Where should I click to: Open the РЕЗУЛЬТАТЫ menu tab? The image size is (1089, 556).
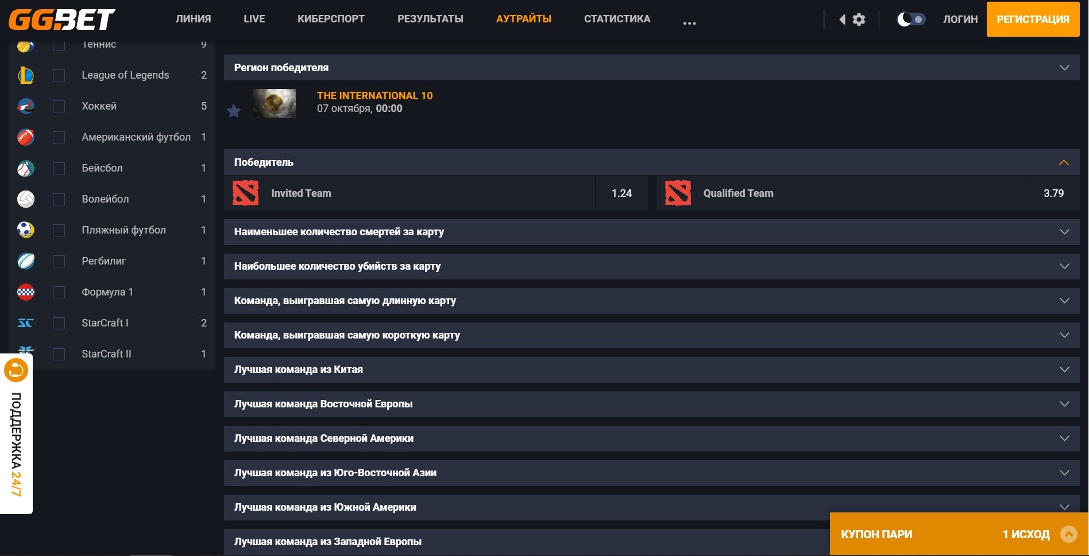[431, 19]
